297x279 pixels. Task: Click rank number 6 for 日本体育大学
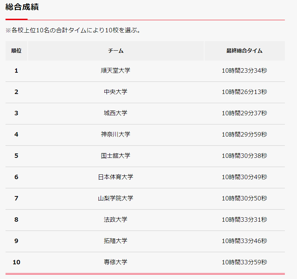pos(16,177)
